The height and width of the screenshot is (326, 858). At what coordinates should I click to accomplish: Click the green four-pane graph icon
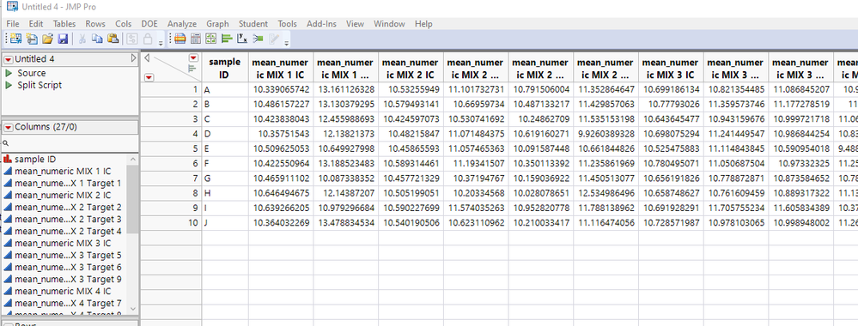210,39
